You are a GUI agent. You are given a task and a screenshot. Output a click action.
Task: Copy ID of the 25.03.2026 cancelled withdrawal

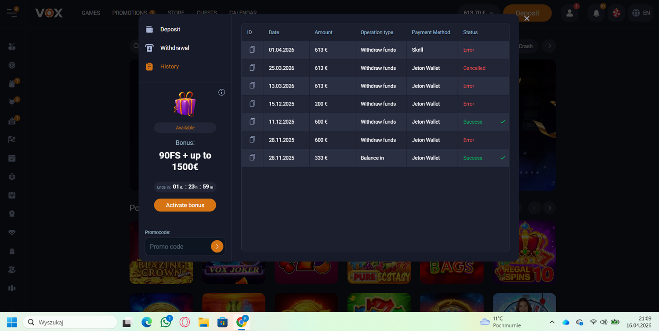point(252,68)
